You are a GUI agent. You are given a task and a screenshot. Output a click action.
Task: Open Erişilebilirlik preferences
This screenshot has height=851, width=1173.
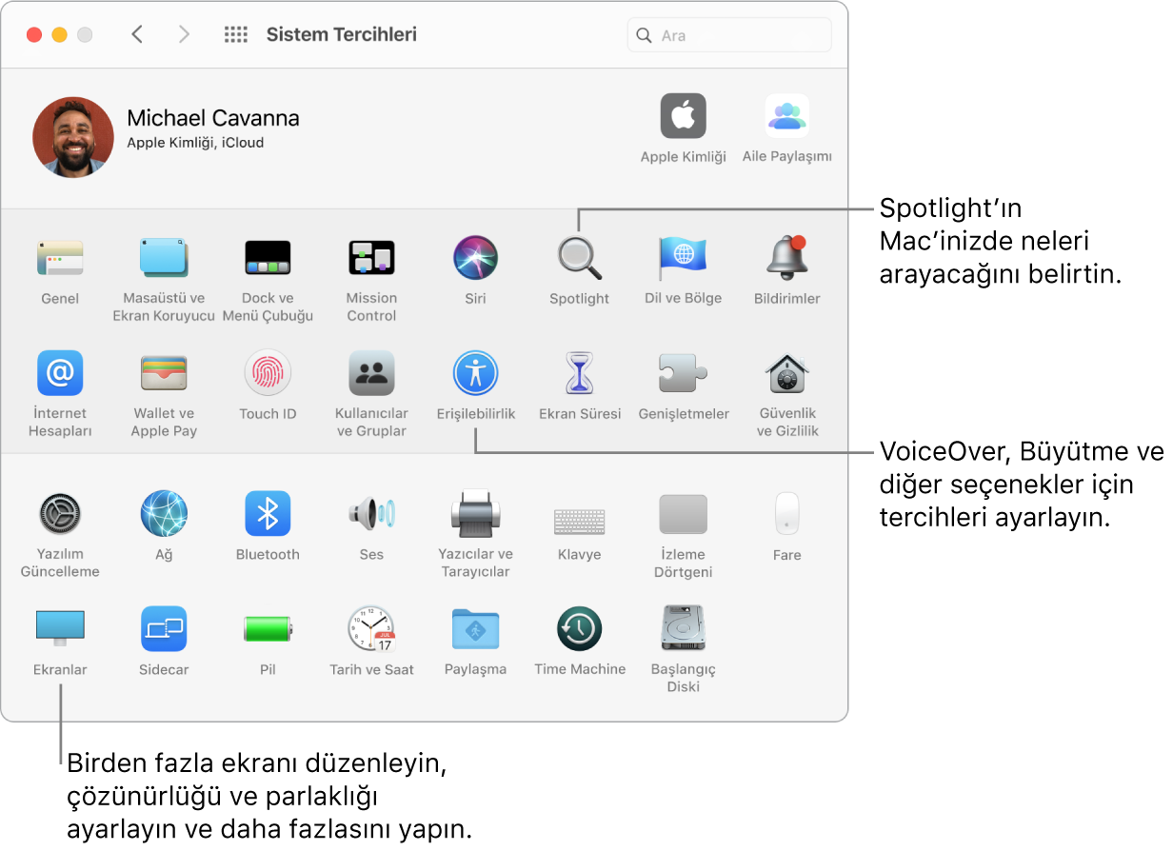point(475,372)
